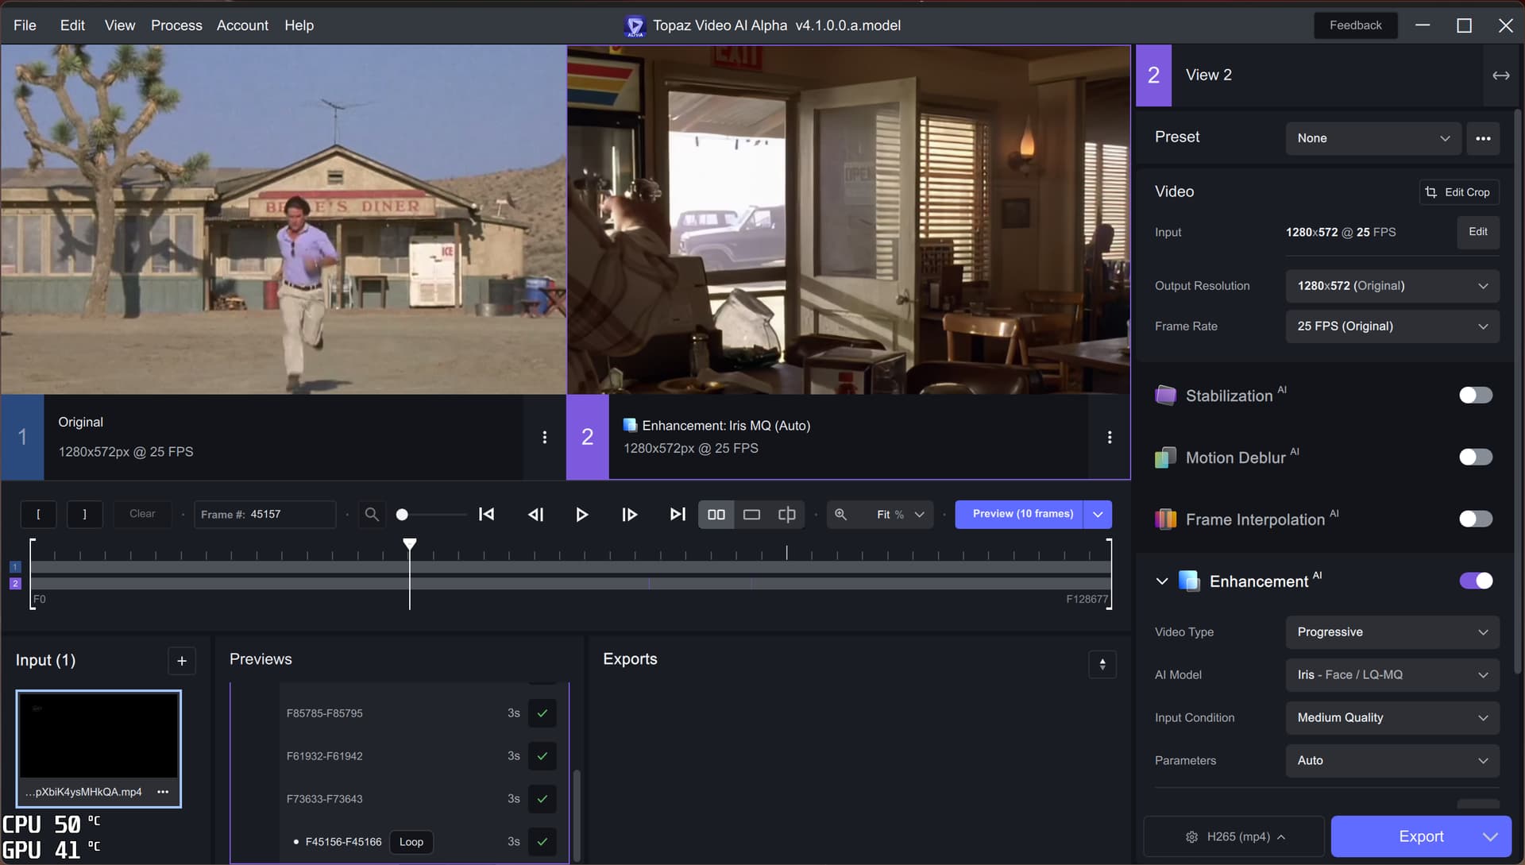
Task: Select the single view layout icon
Action: coord(751,515)
